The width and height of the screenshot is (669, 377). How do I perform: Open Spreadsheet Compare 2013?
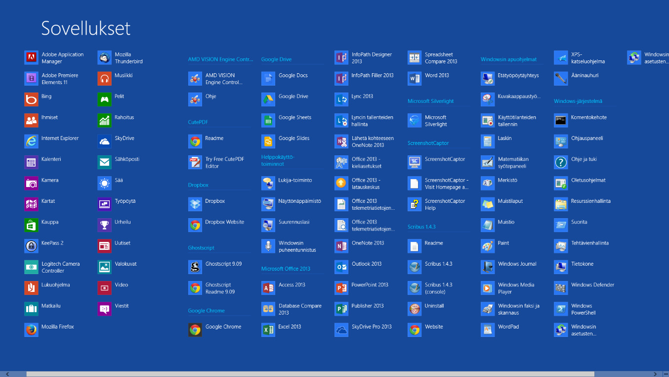click(x=433, y=58)
